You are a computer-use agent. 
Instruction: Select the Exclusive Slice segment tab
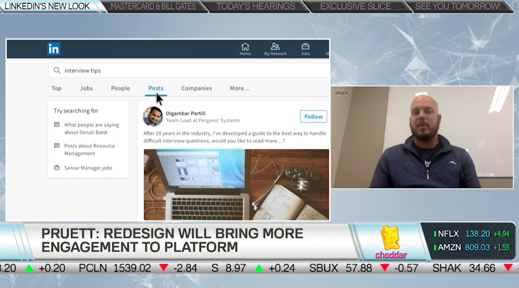pos(355,6)
